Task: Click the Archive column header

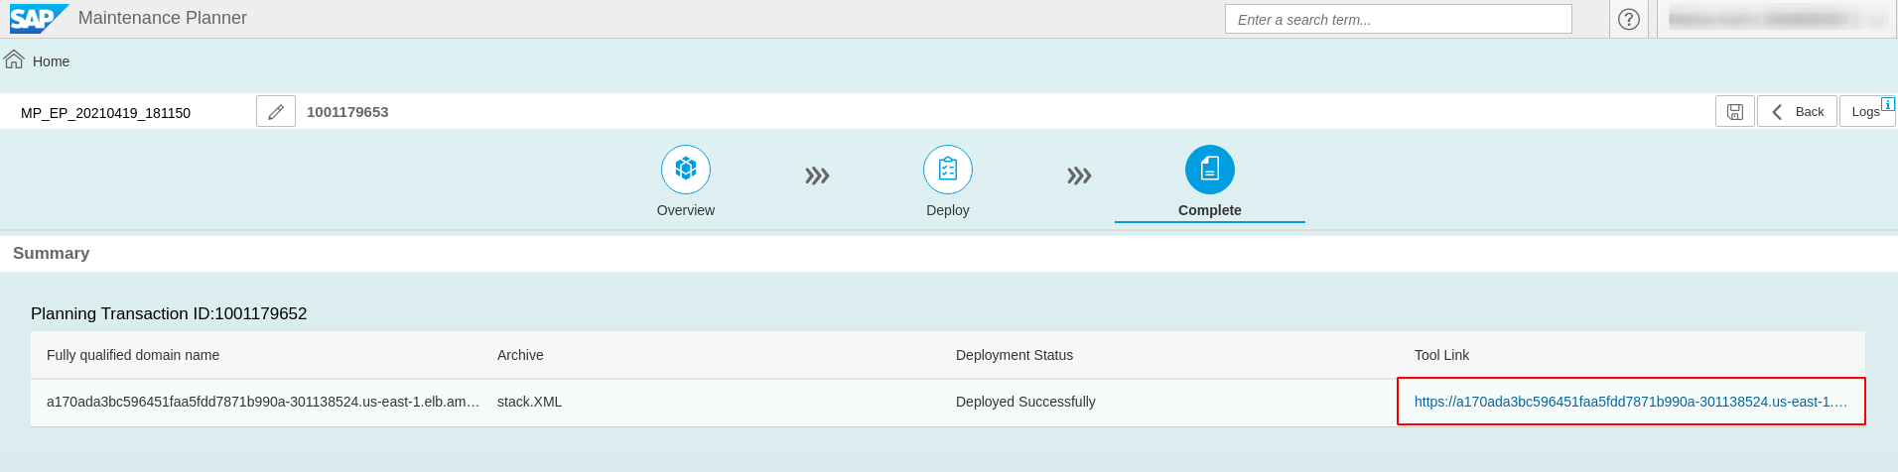Action: 520,355
